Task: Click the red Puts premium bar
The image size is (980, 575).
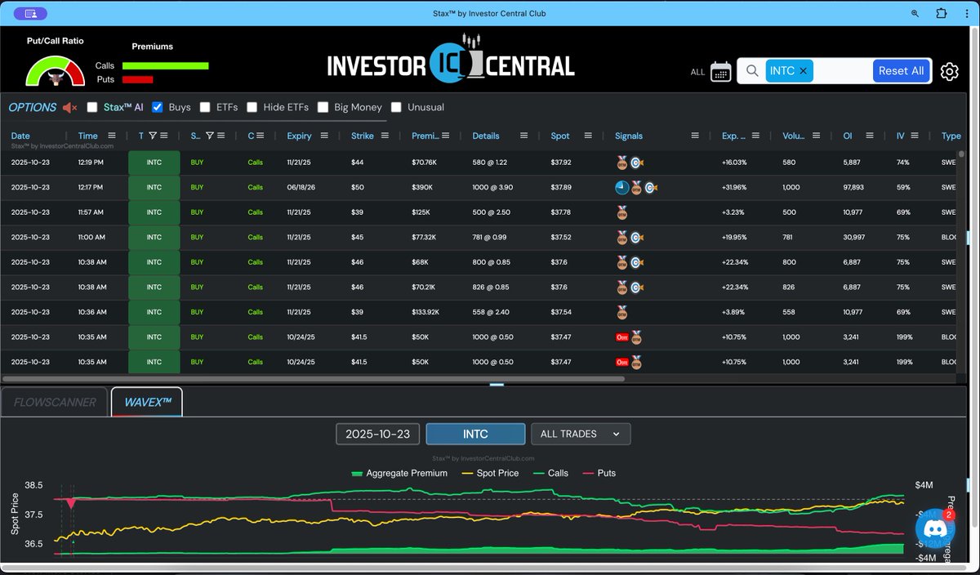Action: tap(137, 79)
